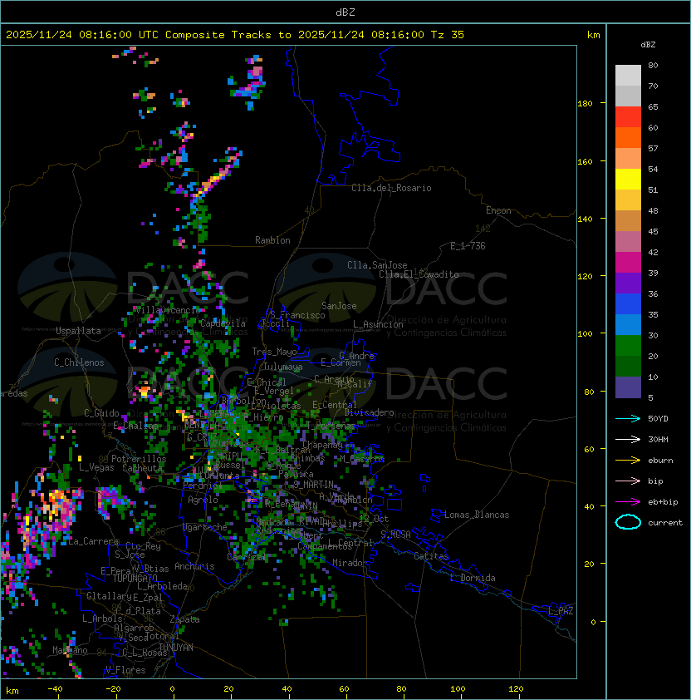Image resolution: width=691 pixels, height=700 pixels.
Task: Click the 'Mirador' map label
Action: click(350, 563)
